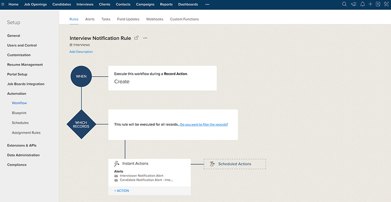This screenshot has height=202, width=391.
Task: Open the more options beside rule title
Action: 145,38
